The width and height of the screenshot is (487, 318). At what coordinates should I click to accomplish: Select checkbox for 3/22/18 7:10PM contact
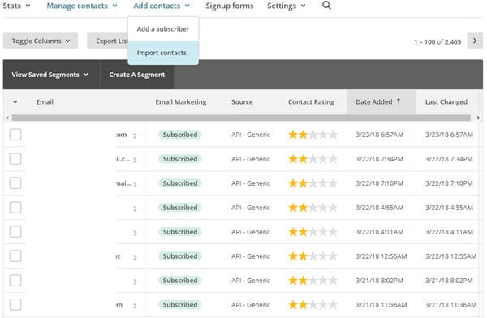point(15,183)
